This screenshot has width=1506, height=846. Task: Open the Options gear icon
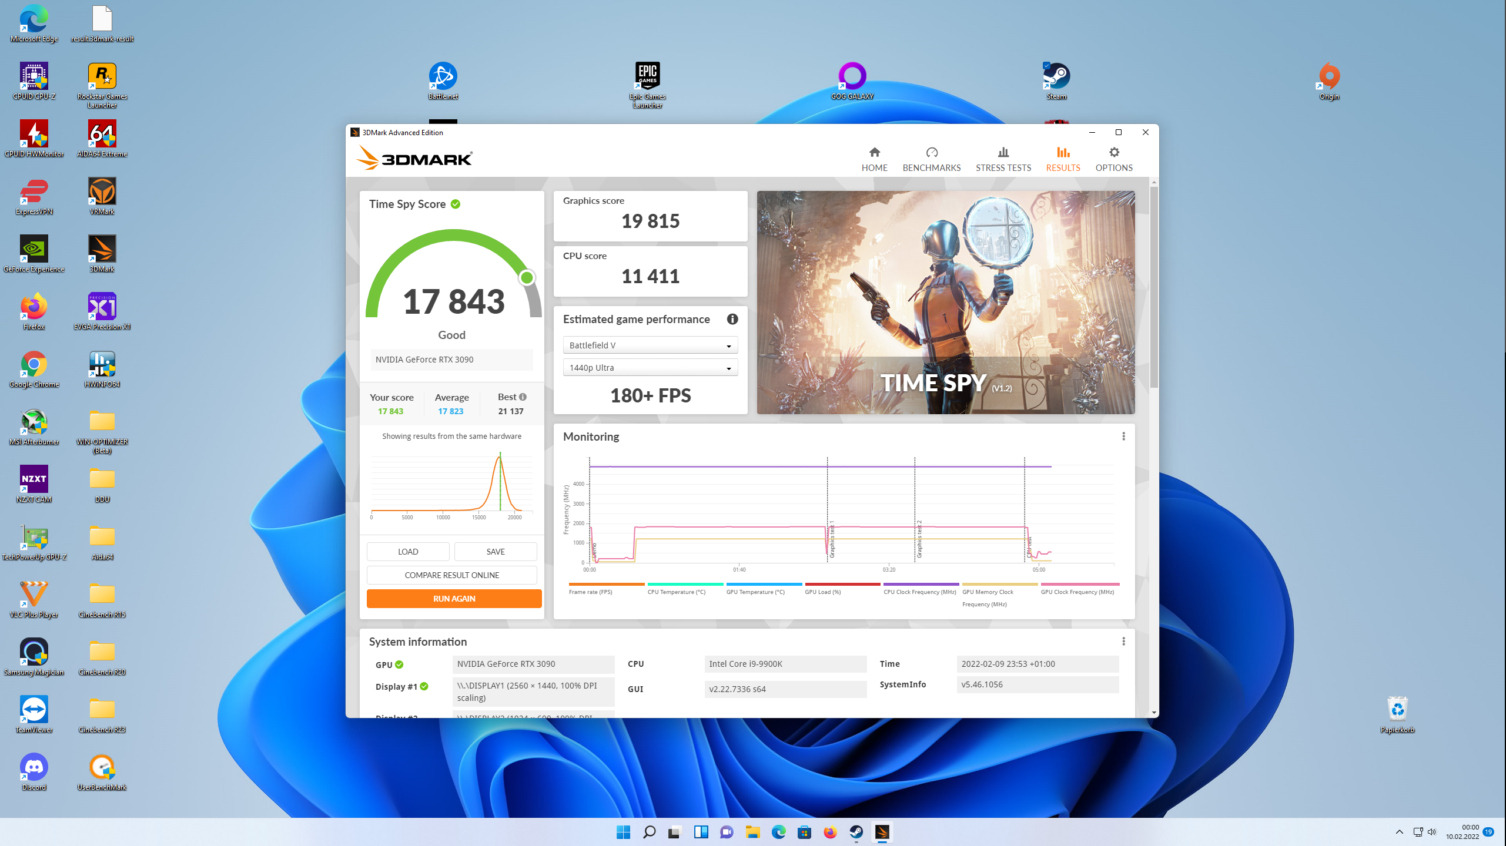(x=1113, y=153)
